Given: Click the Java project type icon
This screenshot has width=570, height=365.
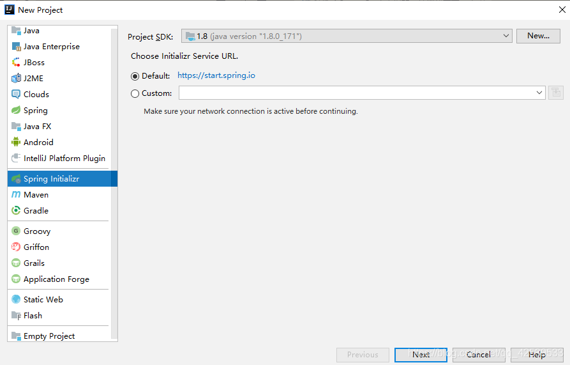Looking at the screenshot, I should 16,31.
